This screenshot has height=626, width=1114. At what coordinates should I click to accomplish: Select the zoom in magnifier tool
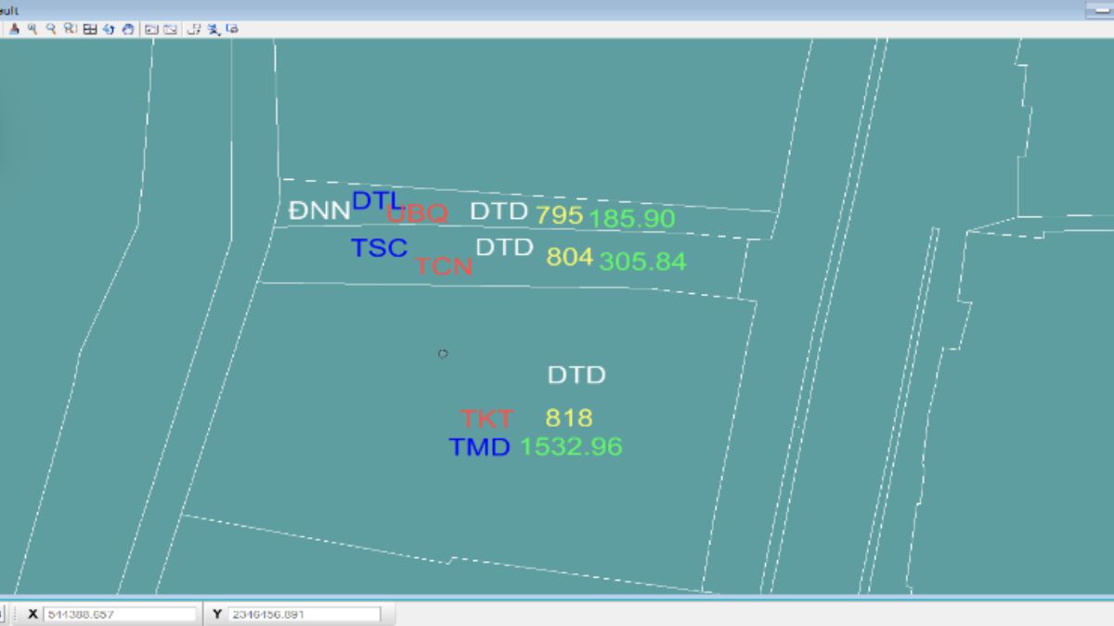tap(32, 29)
